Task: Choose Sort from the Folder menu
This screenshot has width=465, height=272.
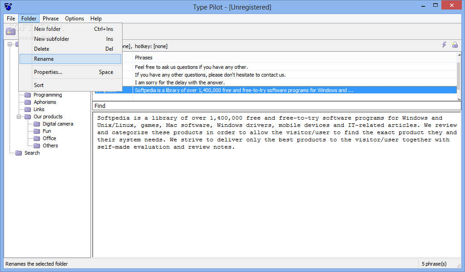Action: pyautogui.click(x=70, y=85)
